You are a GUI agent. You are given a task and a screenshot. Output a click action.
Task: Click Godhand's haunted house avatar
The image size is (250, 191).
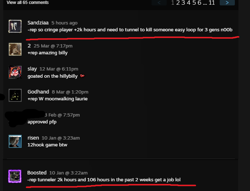pyautogui.click(x=15, y=95)
